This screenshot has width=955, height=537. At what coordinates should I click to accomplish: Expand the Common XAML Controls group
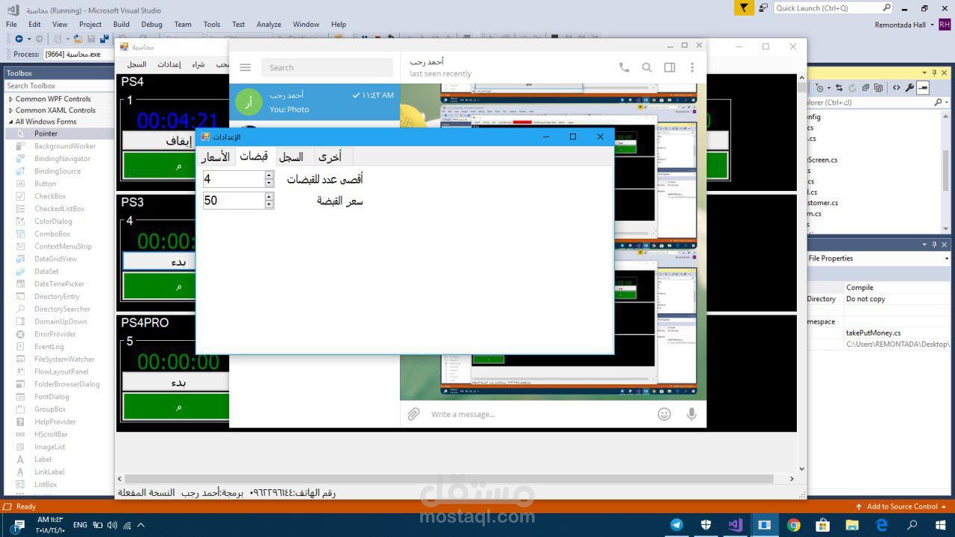[x=10, y=110]
